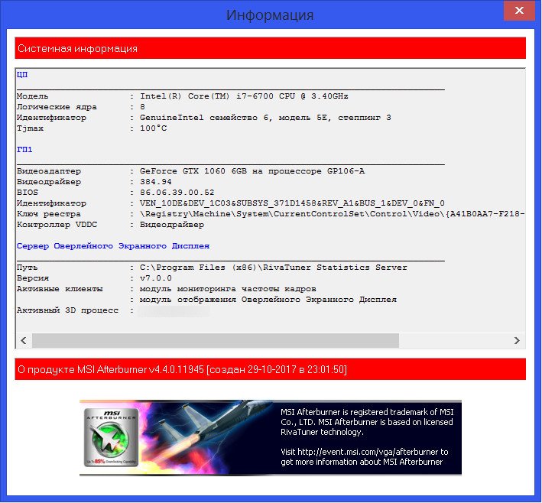This screenshot has height=503, width=542.
Task: Click the 'Видеоадаптер' row label
Action: coord(49,170)
